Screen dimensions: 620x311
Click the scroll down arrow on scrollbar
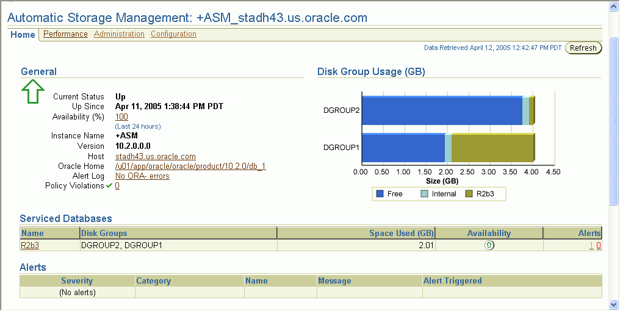[x=614, y=304]
